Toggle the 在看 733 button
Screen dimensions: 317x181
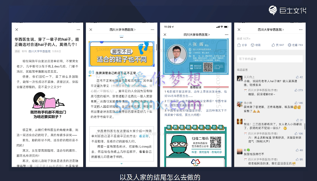pyautogui.click(x=295, y=45)
